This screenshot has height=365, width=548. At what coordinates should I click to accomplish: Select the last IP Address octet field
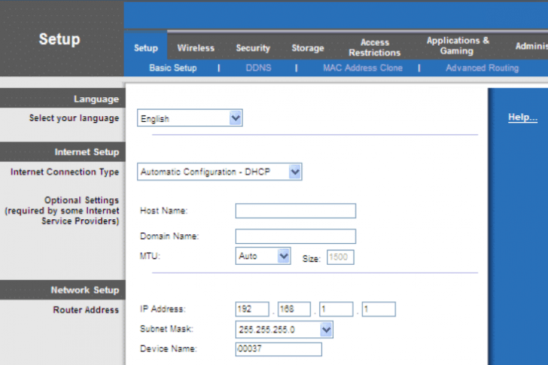pos(378,310)
